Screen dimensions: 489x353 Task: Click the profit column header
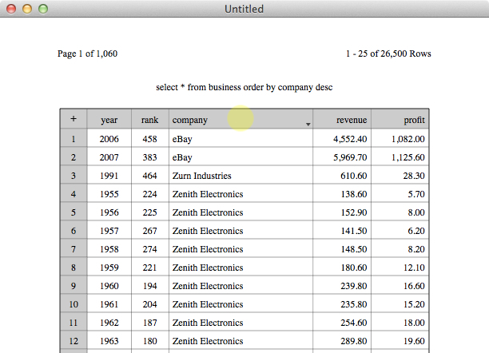click(x=400, y=120)
